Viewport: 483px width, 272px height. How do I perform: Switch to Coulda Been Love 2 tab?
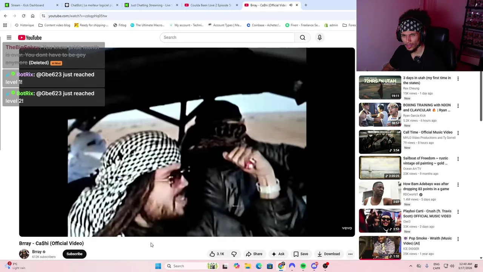click(211, 5)
